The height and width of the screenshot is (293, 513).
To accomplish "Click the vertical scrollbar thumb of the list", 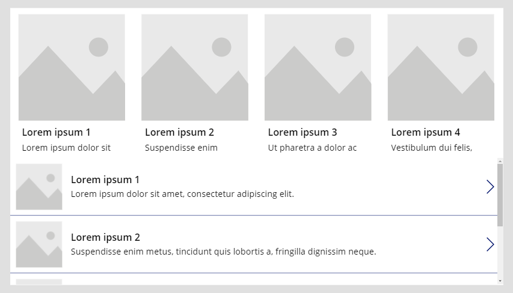I will coord(500,195).
